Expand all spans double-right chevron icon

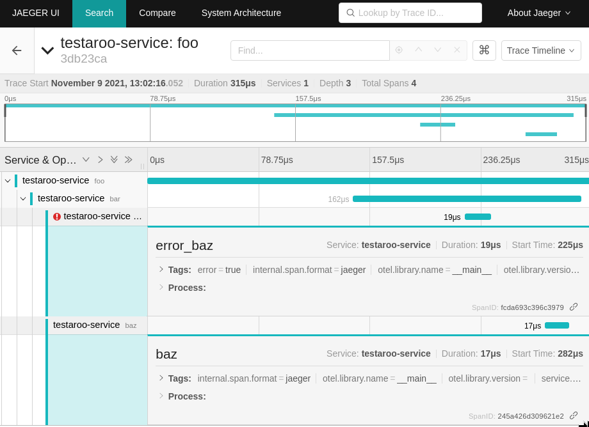[129, 160]
